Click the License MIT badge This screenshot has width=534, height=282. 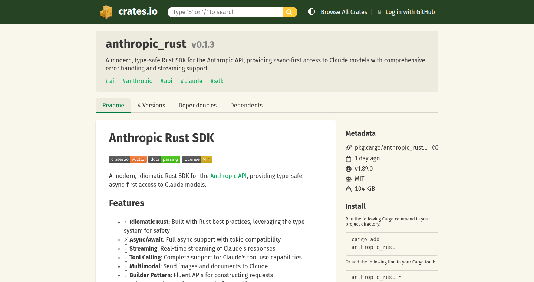coord(197,159)
